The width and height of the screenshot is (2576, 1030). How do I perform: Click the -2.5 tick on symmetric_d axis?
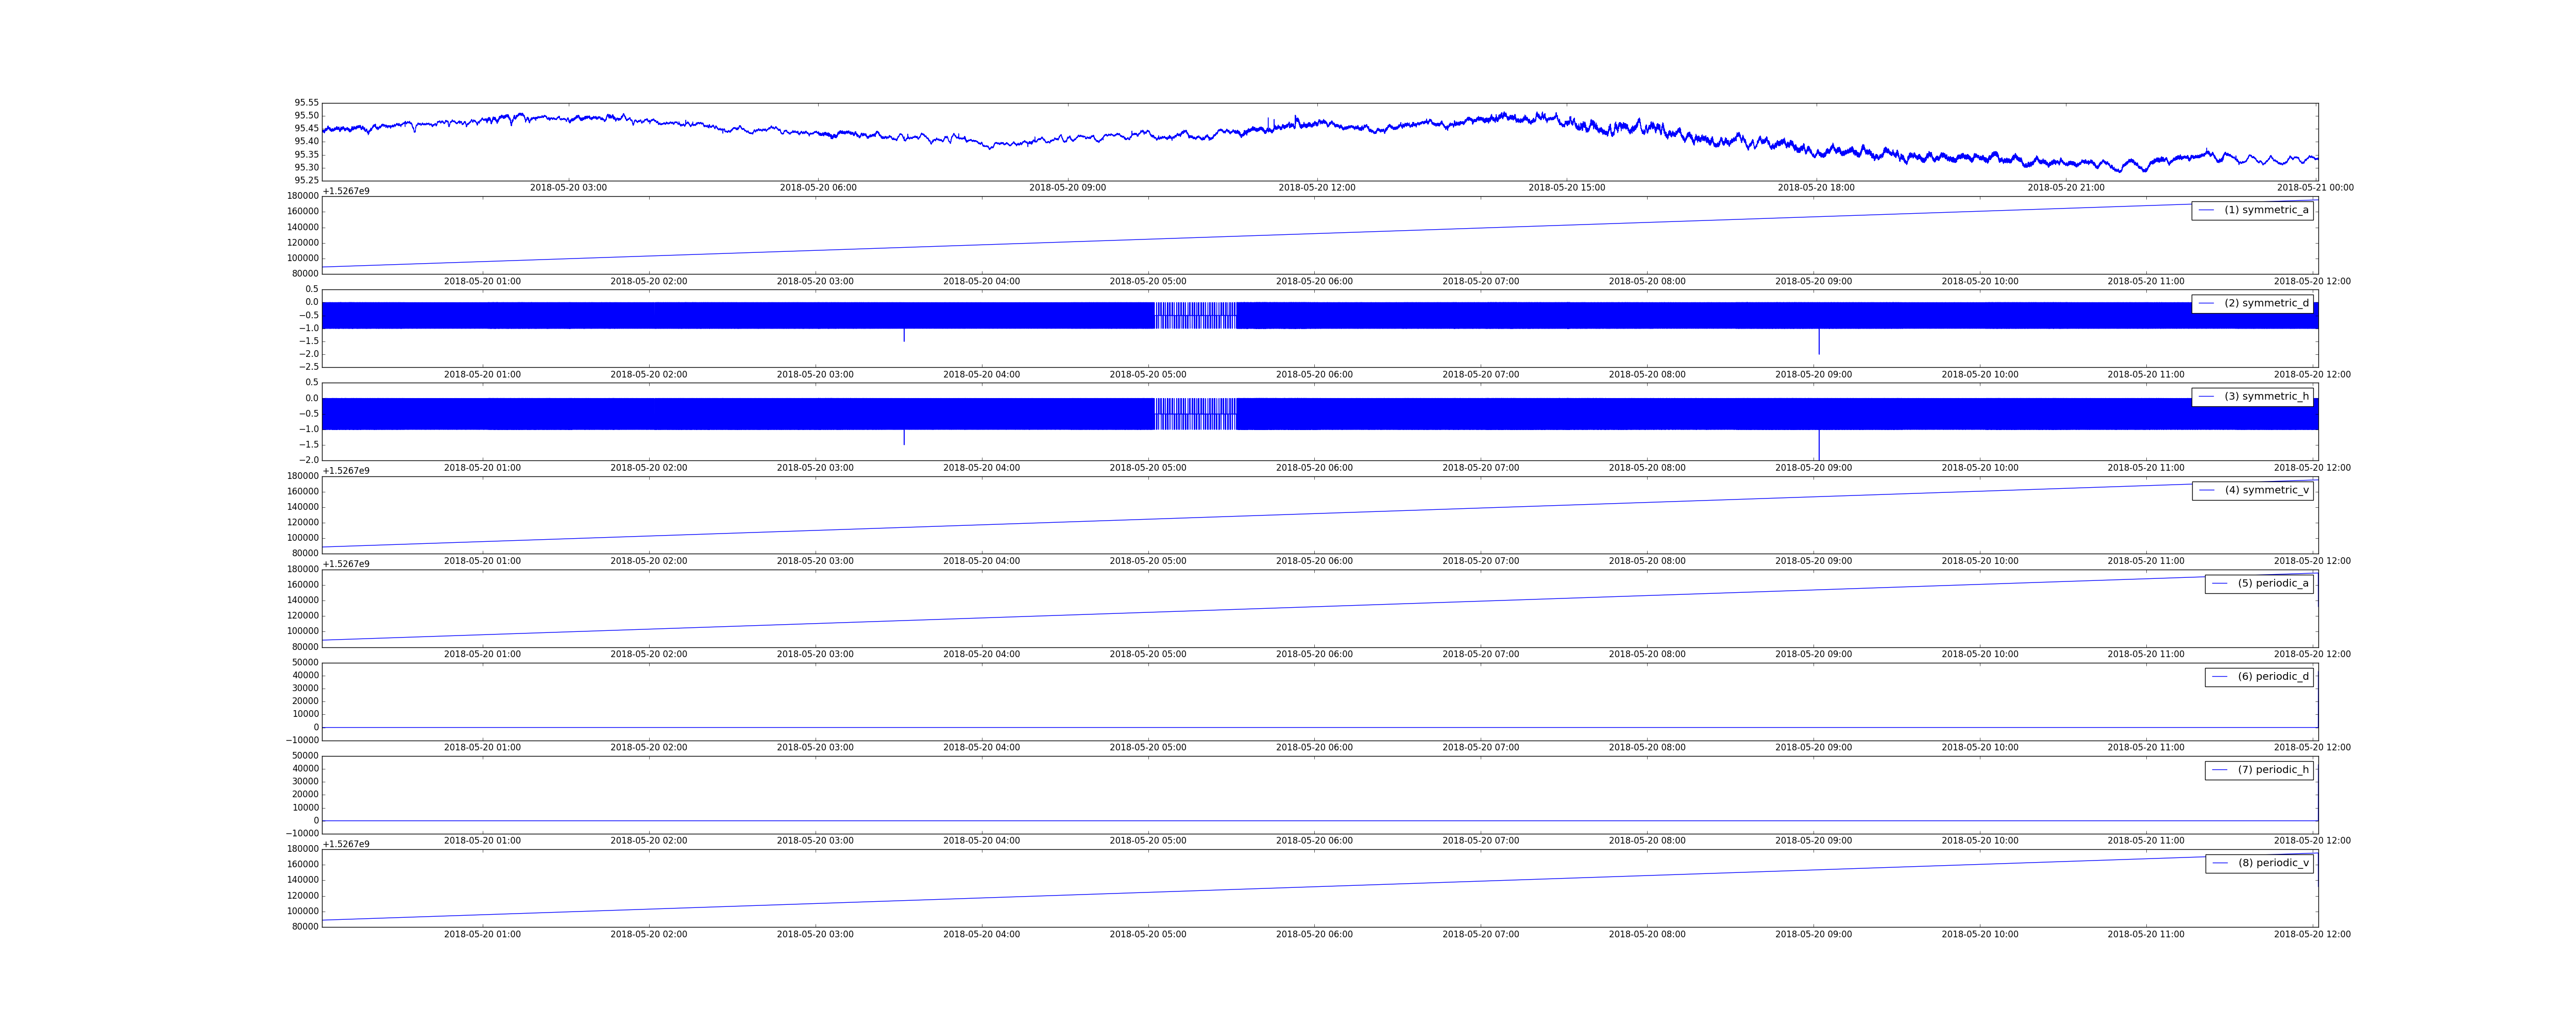tap(308, 367)
